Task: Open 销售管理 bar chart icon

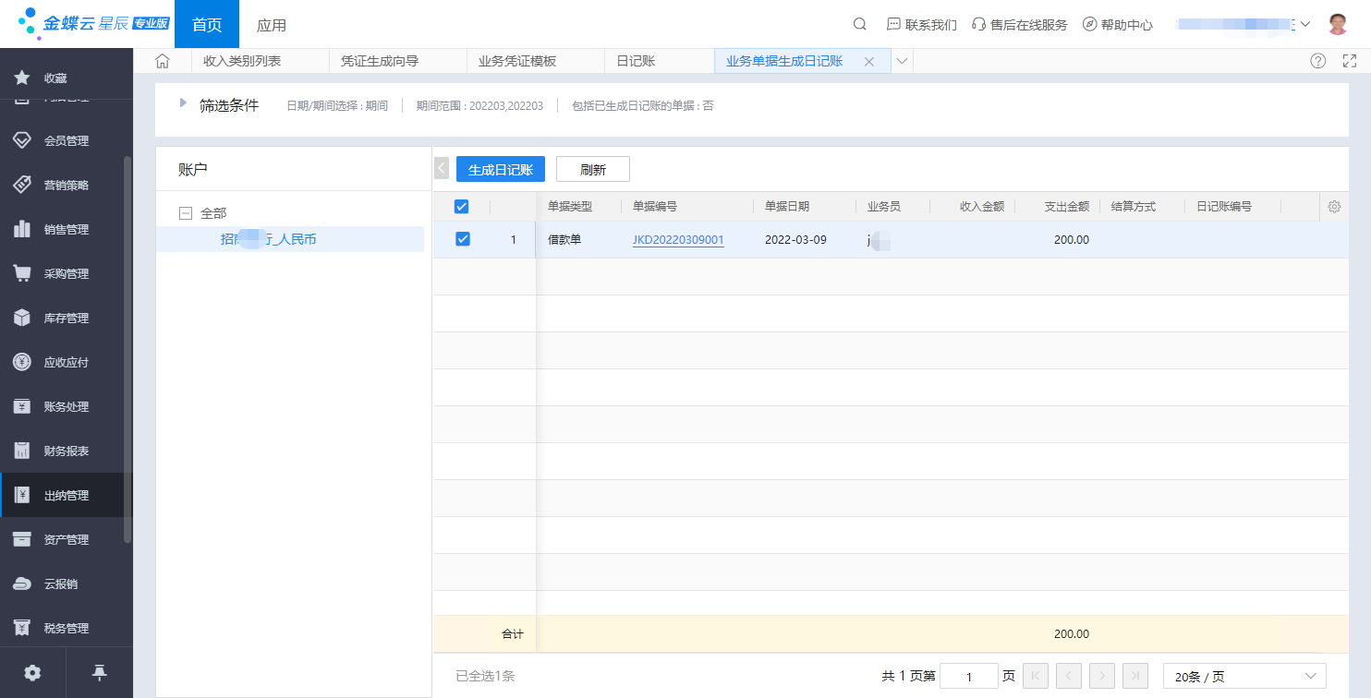Action: point(22,229)
